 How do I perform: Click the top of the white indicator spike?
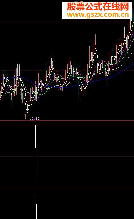(36, 125)
